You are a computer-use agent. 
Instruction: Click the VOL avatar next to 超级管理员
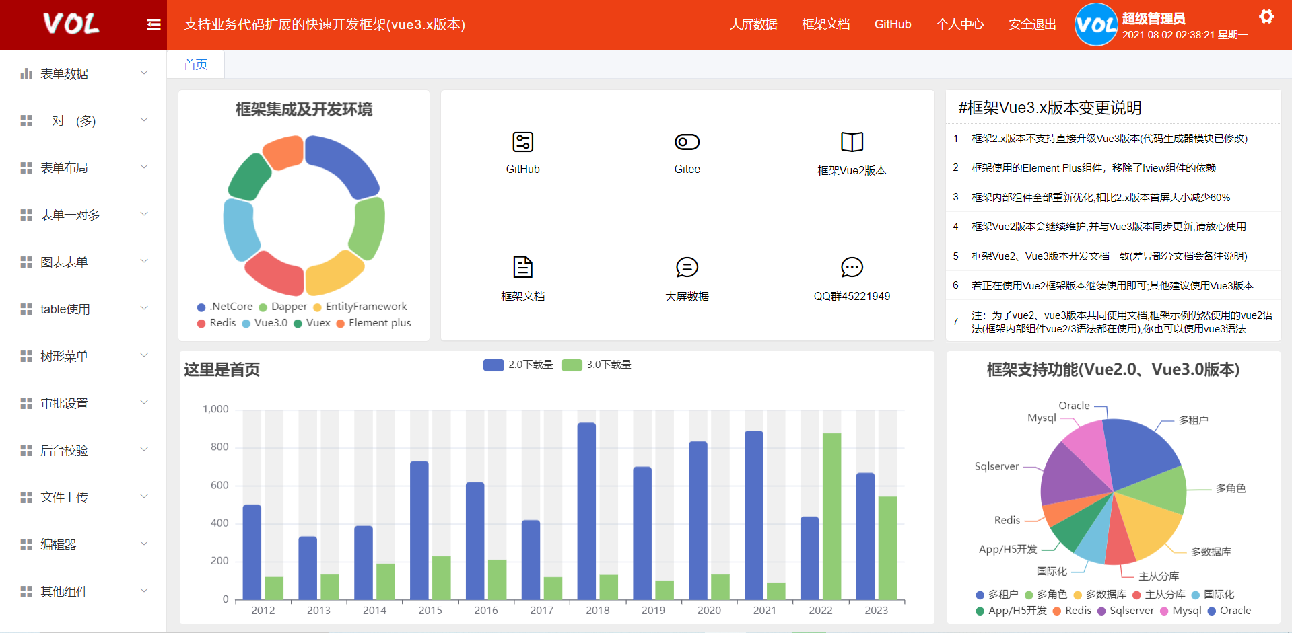[1095, 24]
